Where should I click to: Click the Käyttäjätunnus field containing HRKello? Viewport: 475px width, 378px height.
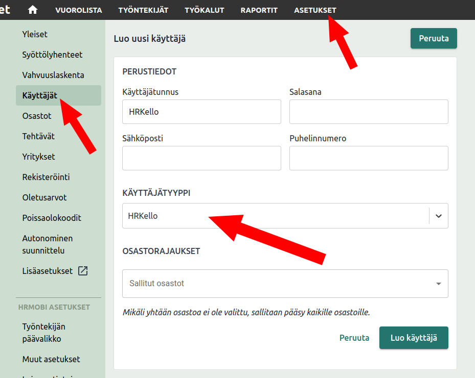pos(201,112)
